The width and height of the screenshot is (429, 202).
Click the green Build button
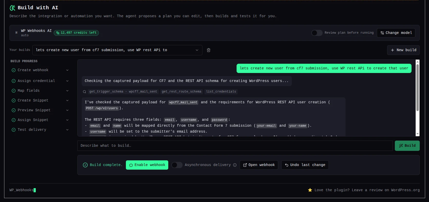pyautogui.click(x=407, y=146)
